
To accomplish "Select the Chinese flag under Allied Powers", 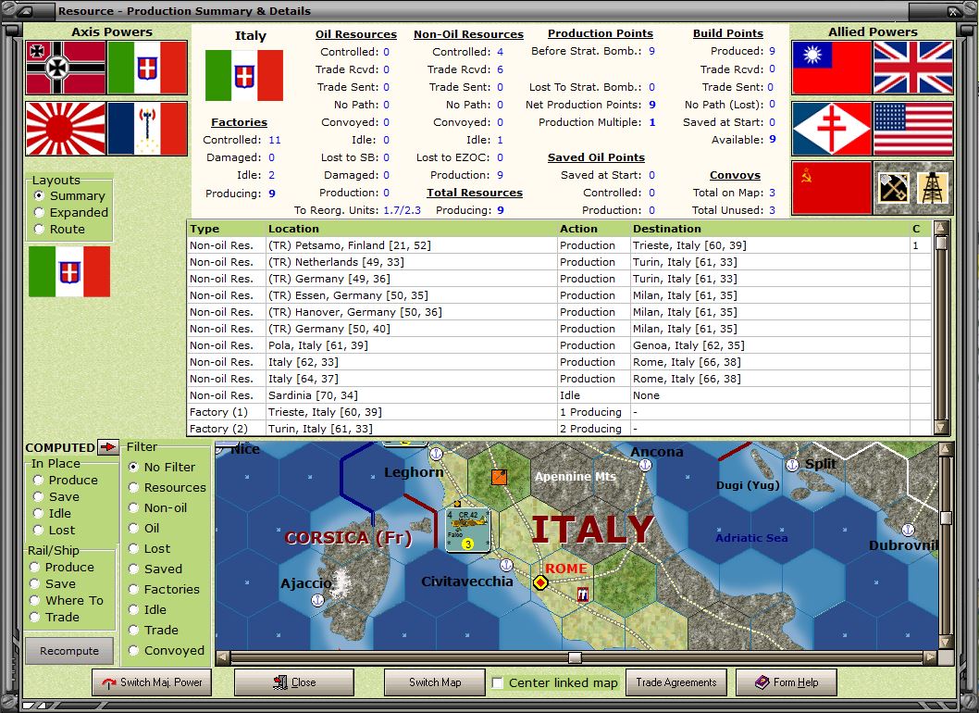I will tap(832, 68).
